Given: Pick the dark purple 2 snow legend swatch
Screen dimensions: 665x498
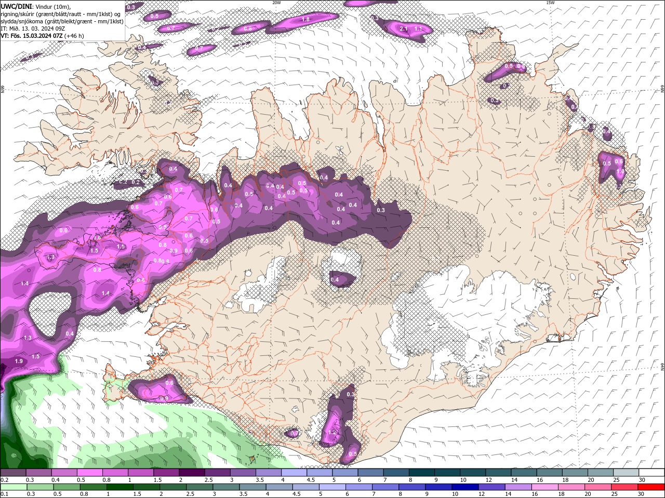Looking at the screenshot, I should coord(192,473).
